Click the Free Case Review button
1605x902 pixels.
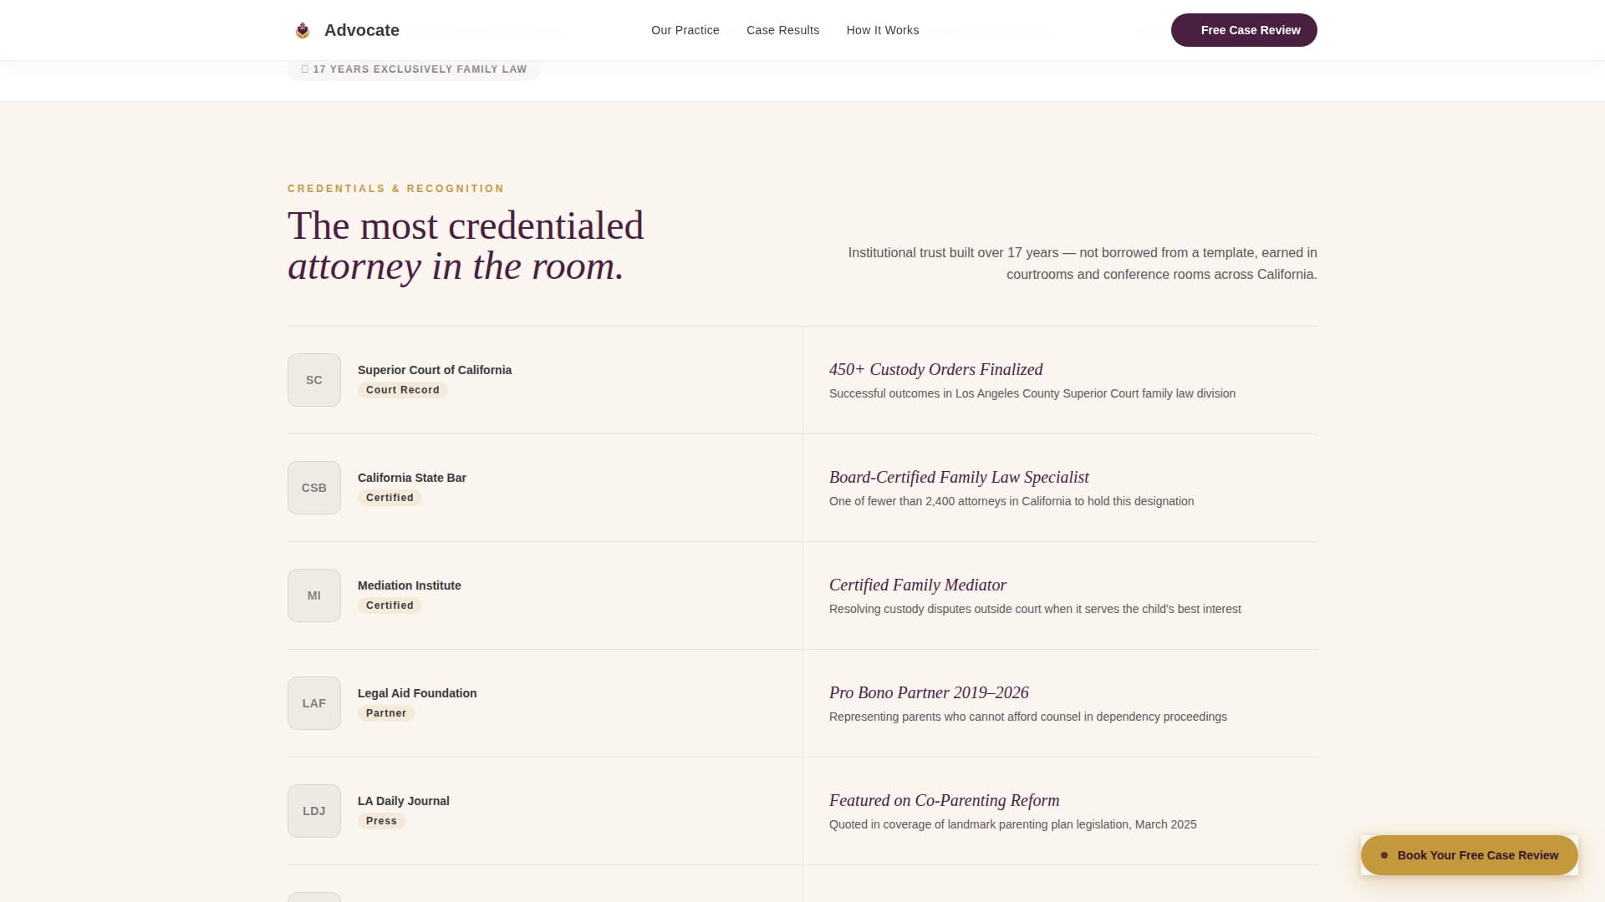click(1244, 30)
